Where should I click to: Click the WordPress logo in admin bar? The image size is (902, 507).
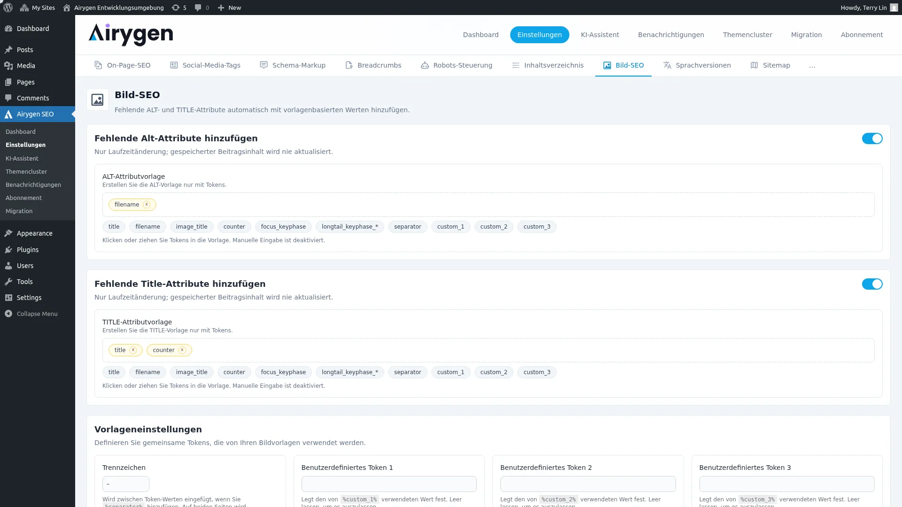[8, 8]
